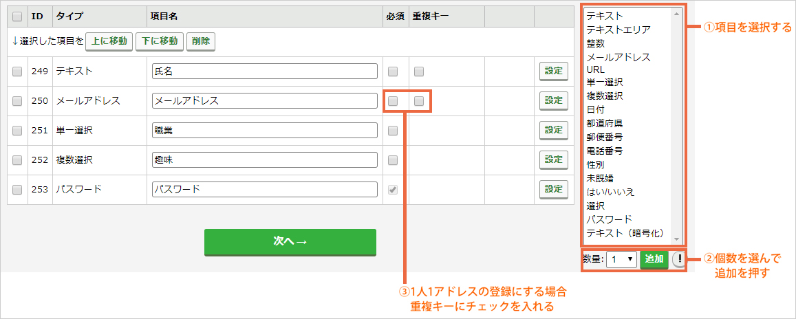
Task: Check 必須 for the 氏名 row
Action: 393,71
